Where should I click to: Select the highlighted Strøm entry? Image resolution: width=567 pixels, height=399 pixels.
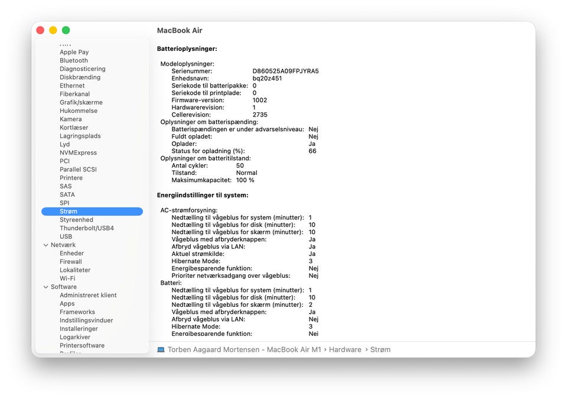pos(92,212)
